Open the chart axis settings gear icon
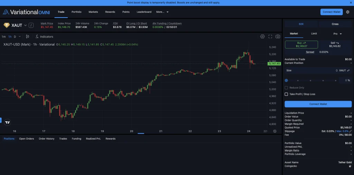The image size is (354, 175). (275, 131)
